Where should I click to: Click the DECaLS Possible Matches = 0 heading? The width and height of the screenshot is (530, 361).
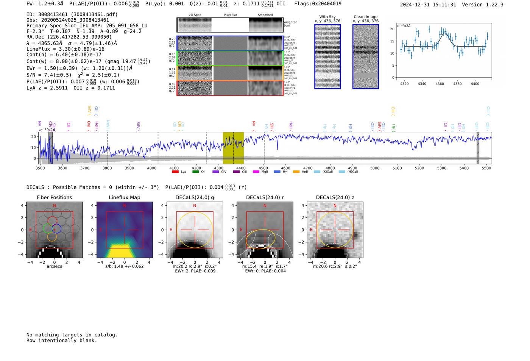pos(93,187)
